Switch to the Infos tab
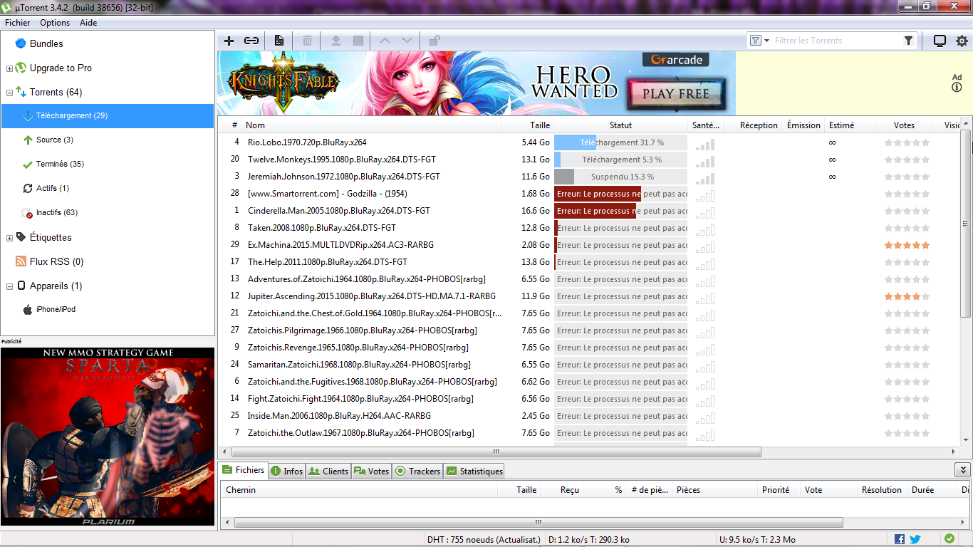 tap(287, 471)
